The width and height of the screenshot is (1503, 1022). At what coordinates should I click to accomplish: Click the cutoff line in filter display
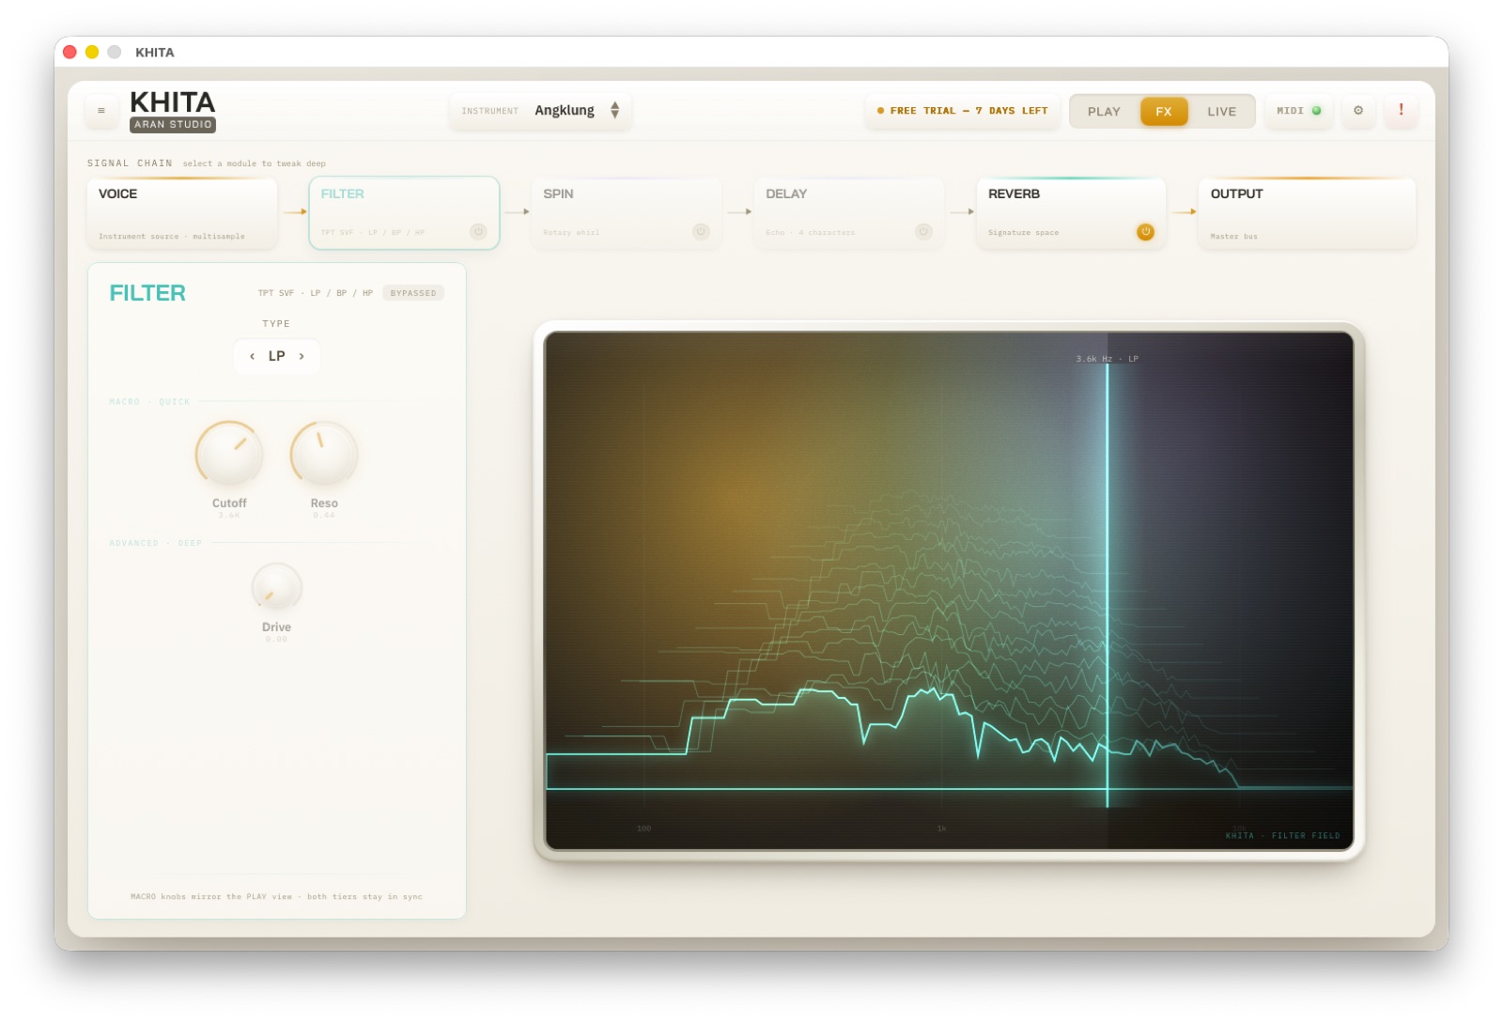click(1108, 584)
